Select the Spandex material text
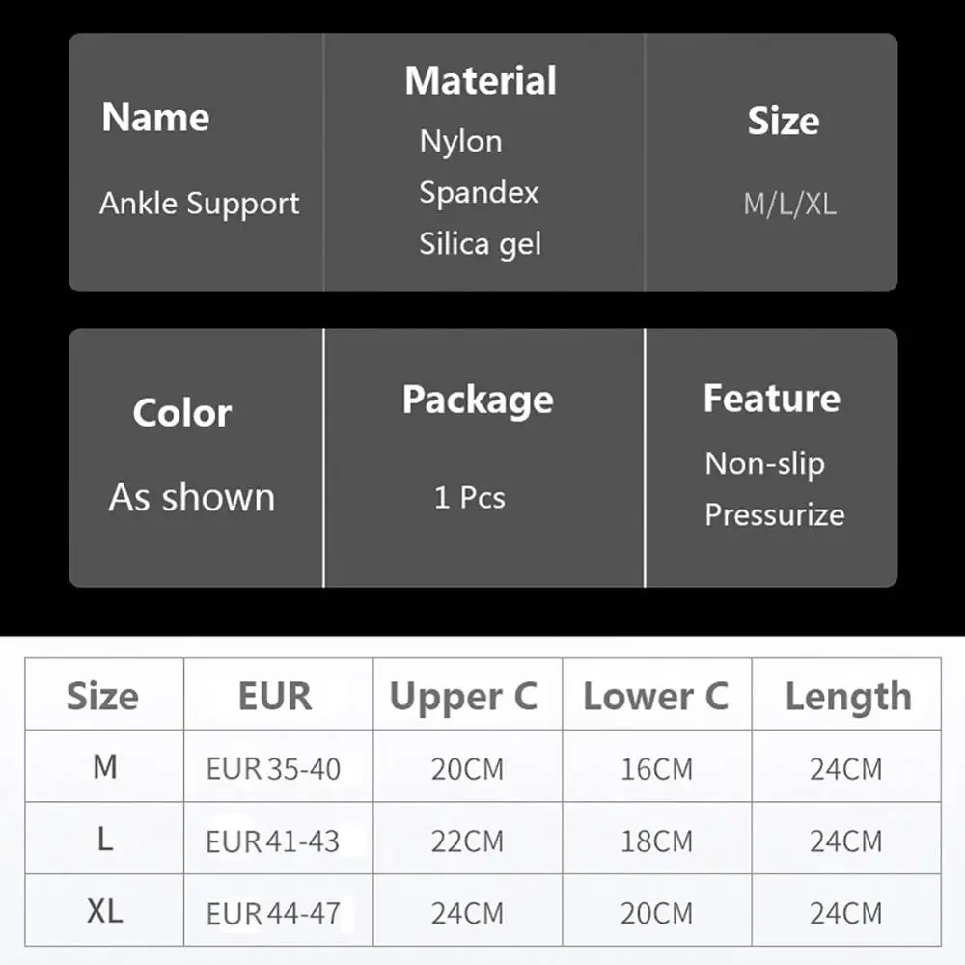This screenshot has height=965, width=965. [479, 192]
